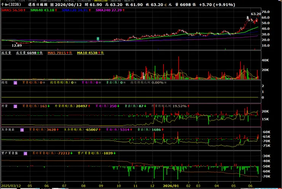This screenshot has width=282, height=189.
Task: Select the cyan event marker on price chart
Action: click(x=98, y=39)
